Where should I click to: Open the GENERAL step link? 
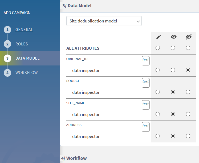(x=24, y=30)
